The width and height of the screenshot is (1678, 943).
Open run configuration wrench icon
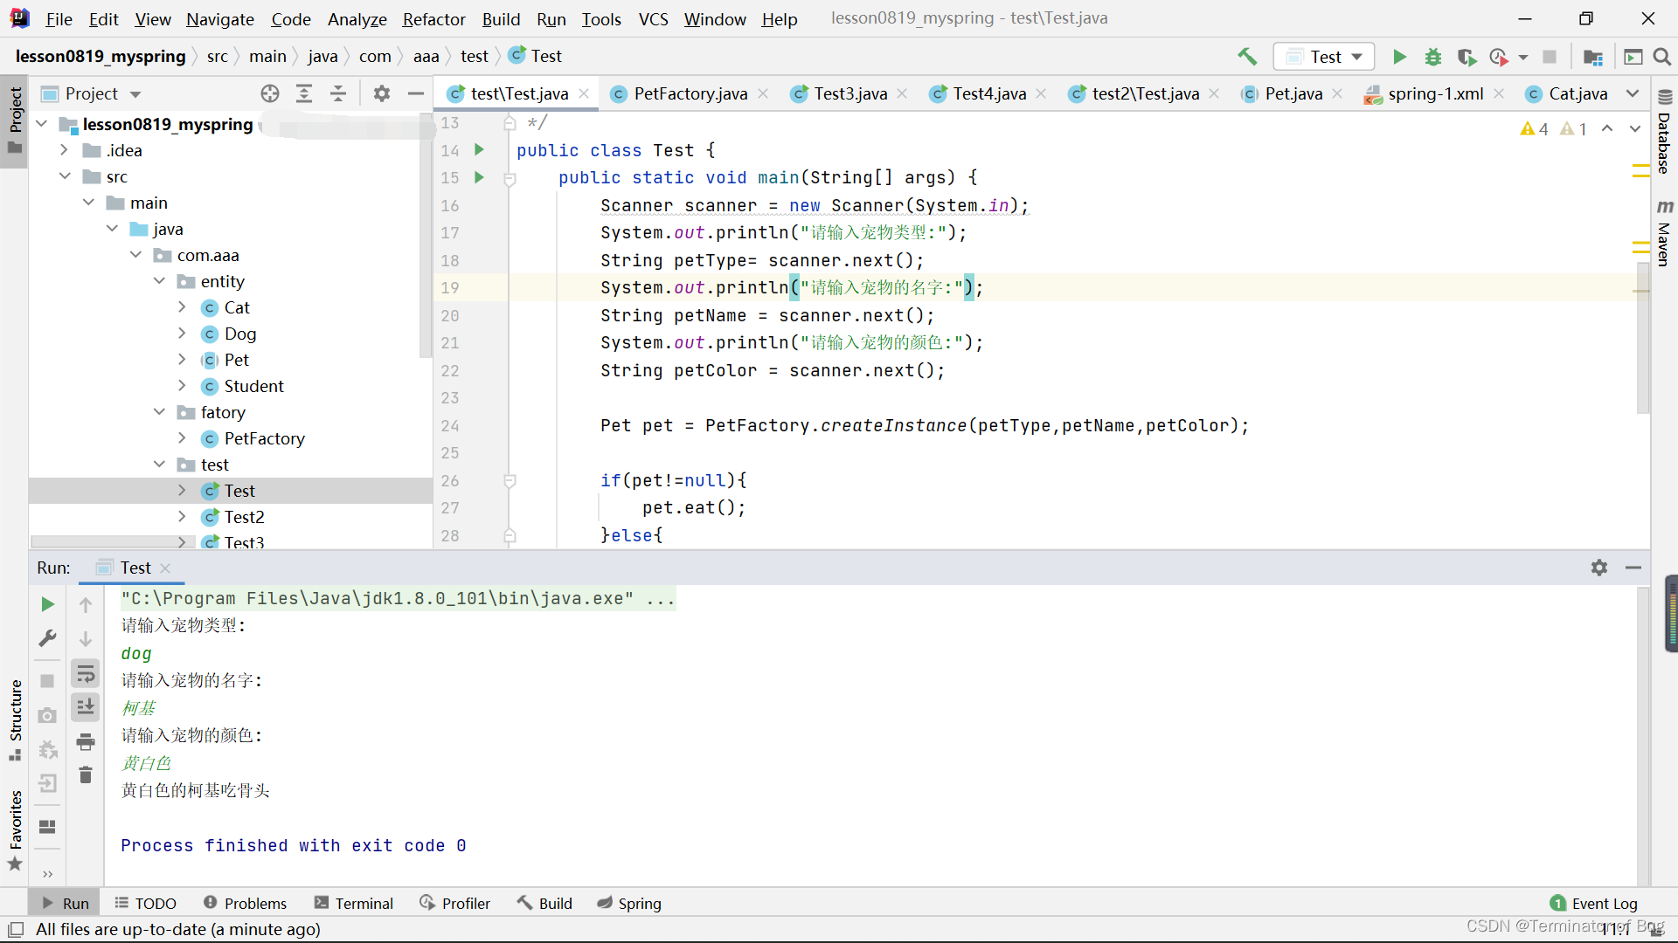pyautogui.click(x=48, y=638)
